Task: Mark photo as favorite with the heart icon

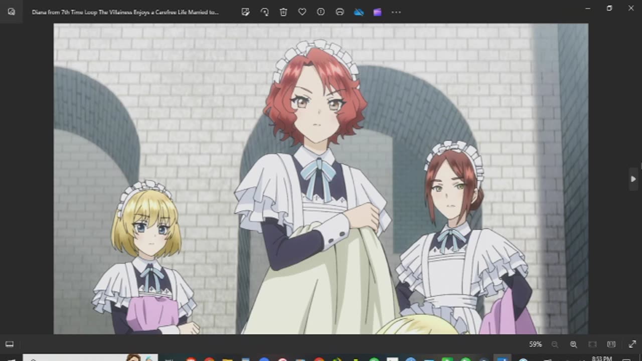Action: point(302,12)
